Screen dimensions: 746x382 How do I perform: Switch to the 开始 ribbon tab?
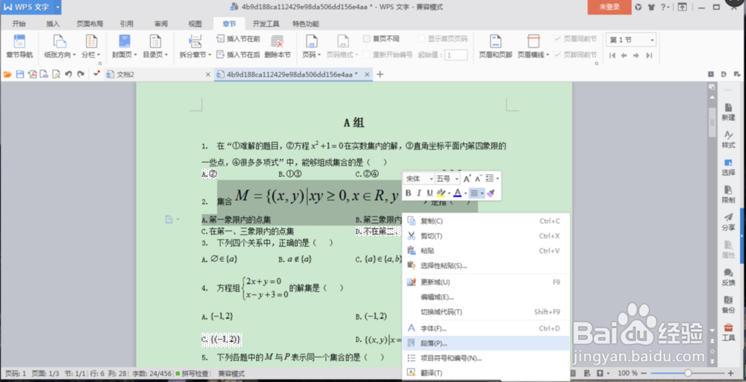pyautogui.click(x=19, y=24)
